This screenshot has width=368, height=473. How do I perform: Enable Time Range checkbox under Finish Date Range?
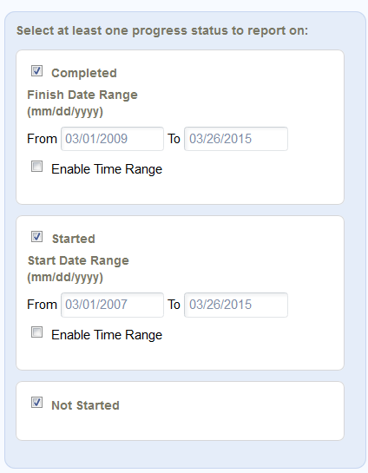(36, 167)
